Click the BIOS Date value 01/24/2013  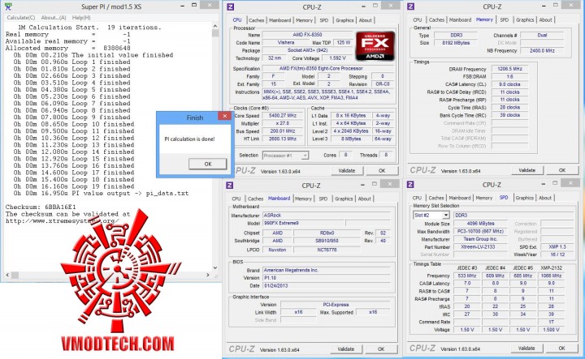point(326,286)
